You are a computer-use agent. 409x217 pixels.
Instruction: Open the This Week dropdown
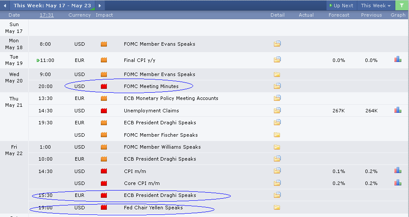(x=376, y=6)
